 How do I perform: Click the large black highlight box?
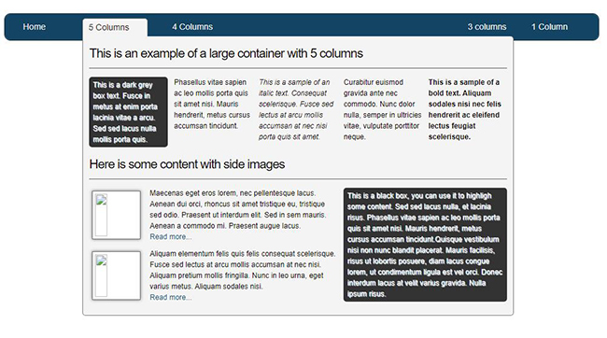425,245
